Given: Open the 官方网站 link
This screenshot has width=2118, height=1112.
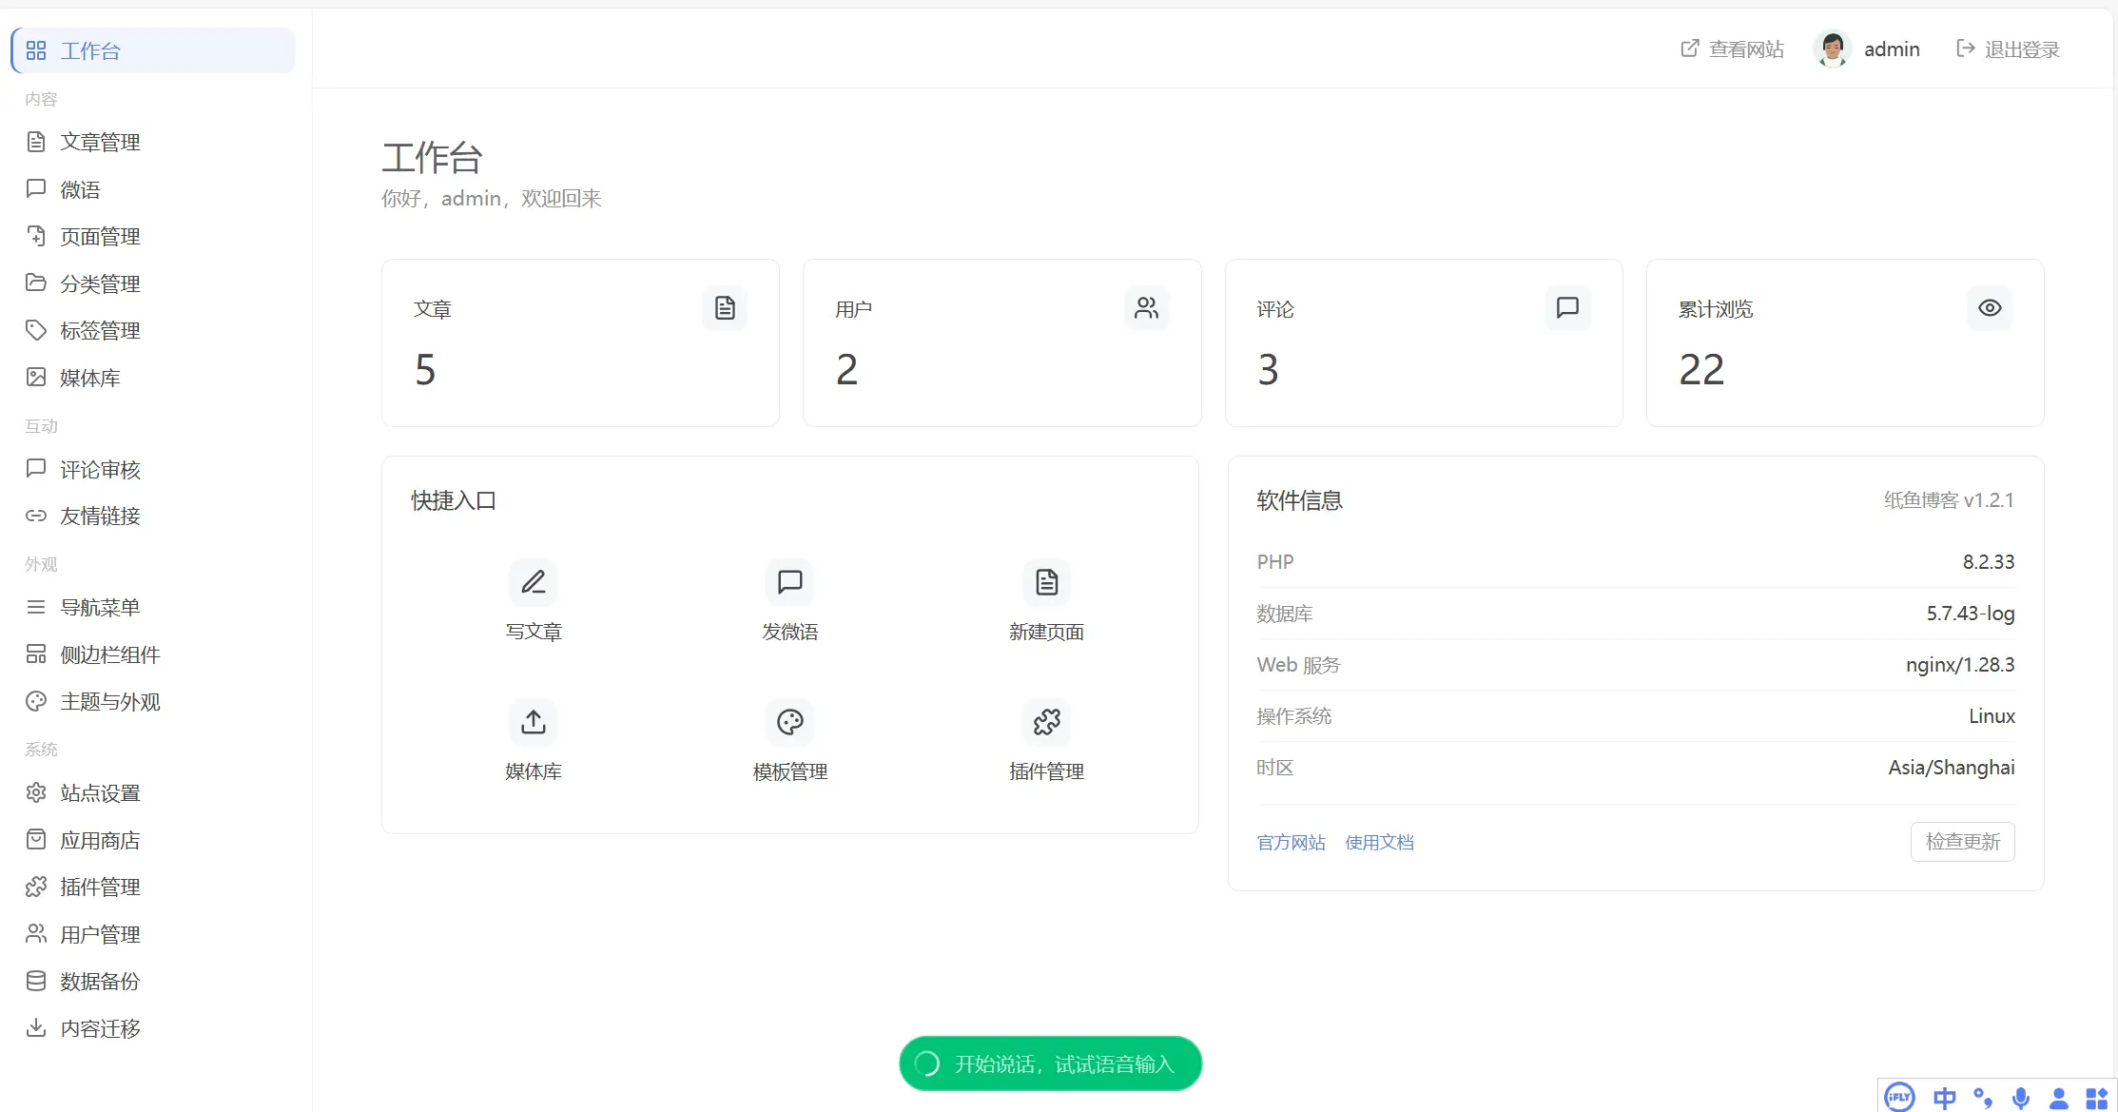Looking at the screenshot, I should click(x=1291, y=843).
